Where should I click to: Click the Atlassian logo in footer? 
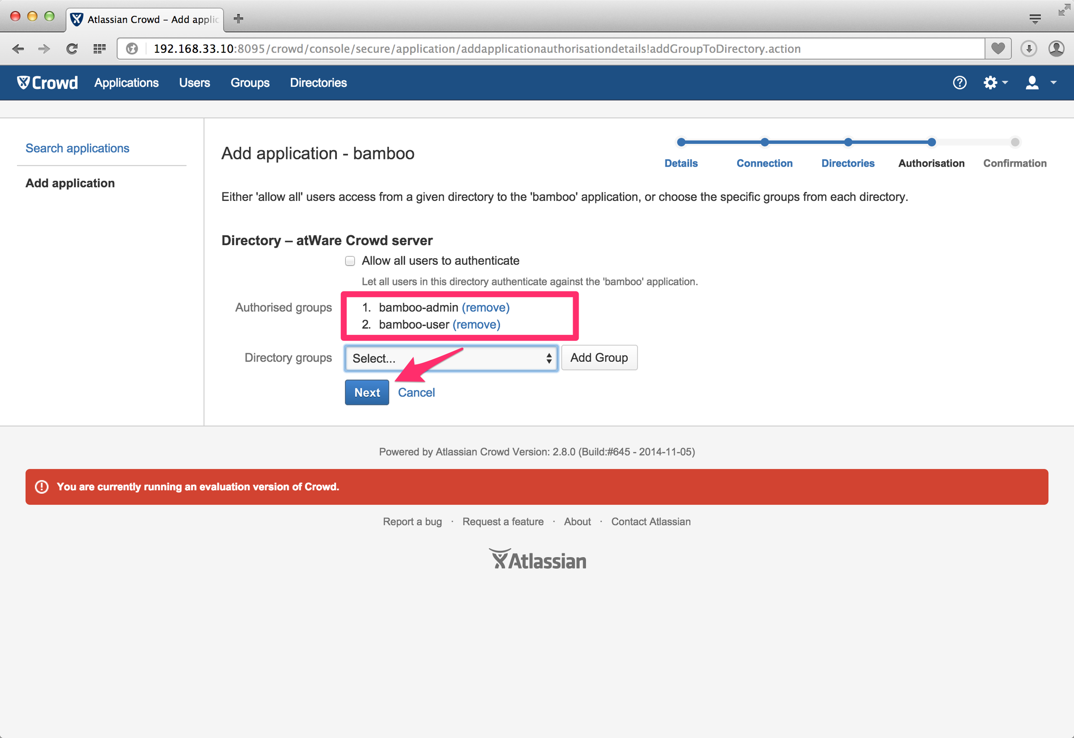(537, 559)
